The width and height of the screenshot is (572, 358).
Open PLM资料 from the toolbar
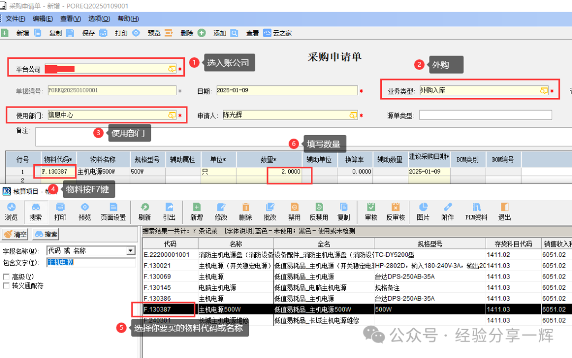pos(476,211)
